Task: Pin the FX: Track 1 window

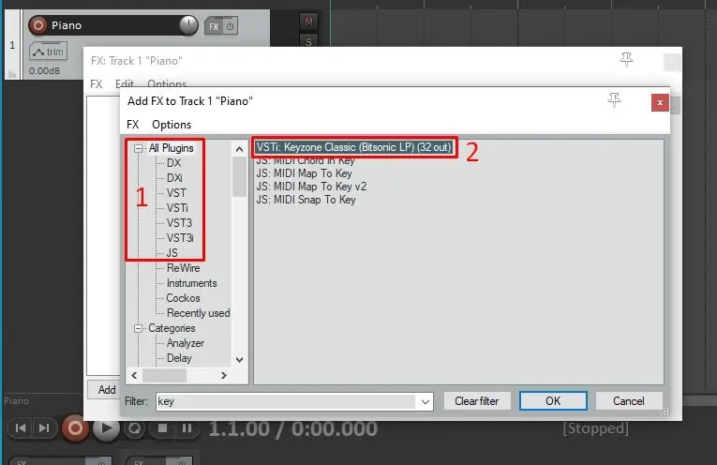Action: coord(626,59)
